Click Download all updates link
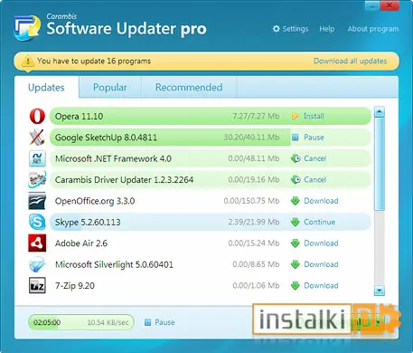The width and height of the screenshot is (413, 353). tap(350, 61)
